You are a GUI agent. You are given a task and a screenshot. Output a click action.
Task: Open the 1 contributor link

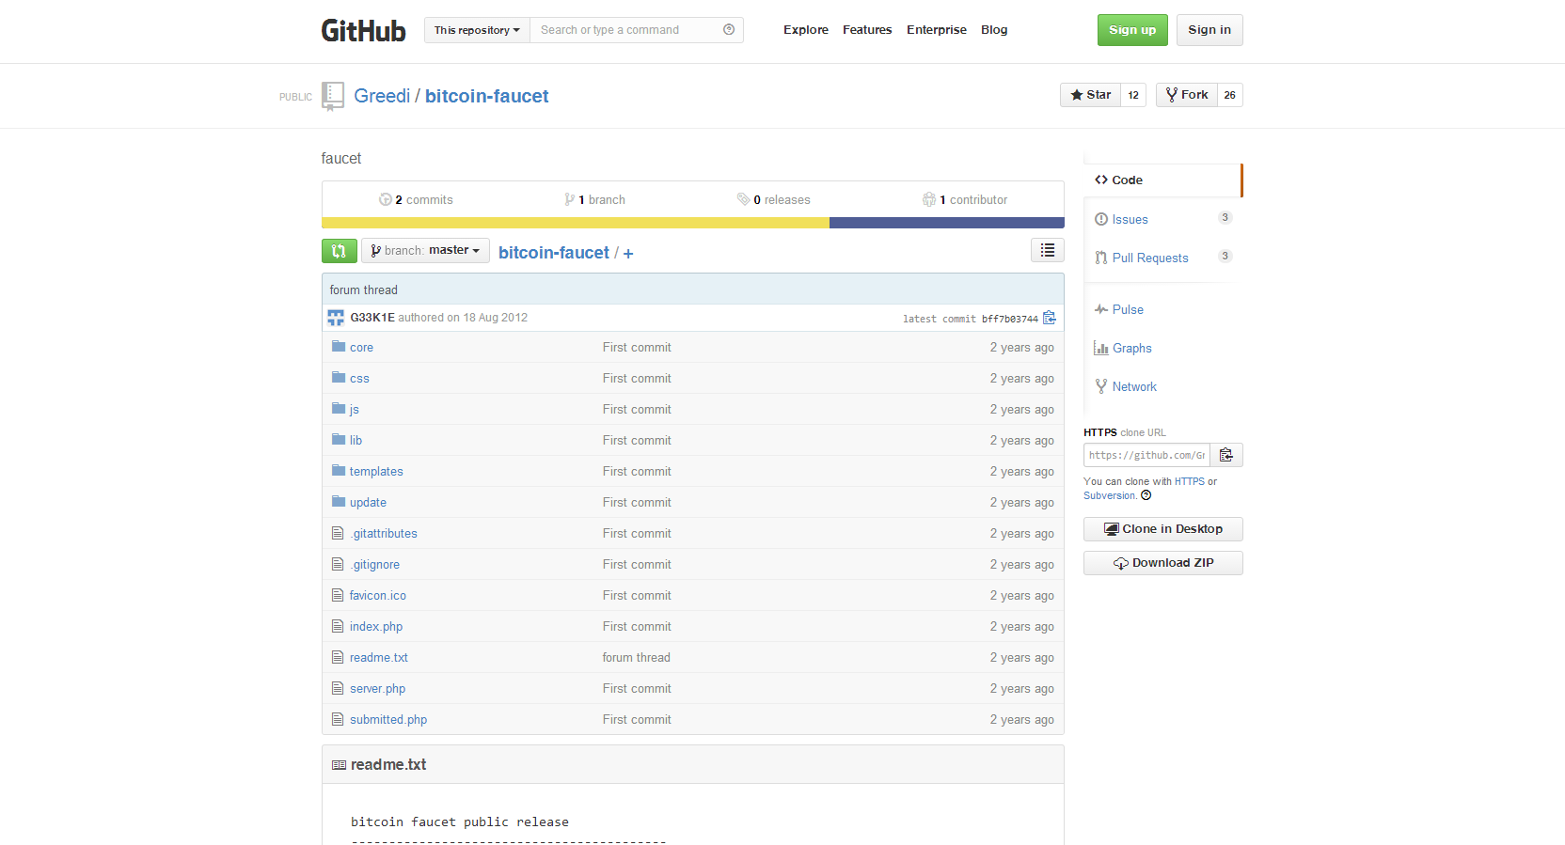click(x=965, y=199)
